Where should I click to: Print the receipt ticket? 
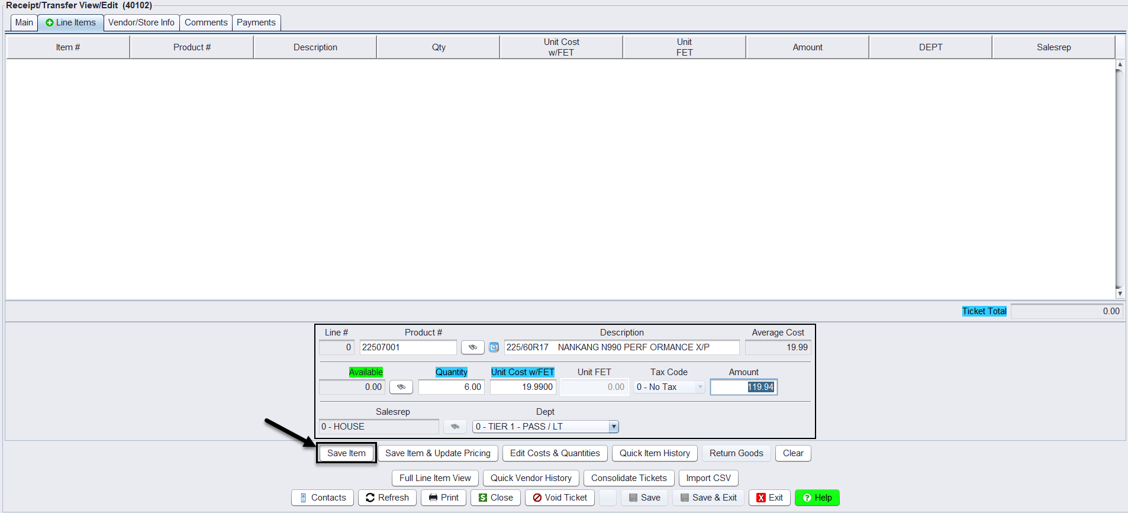click(x=443, y=498)
